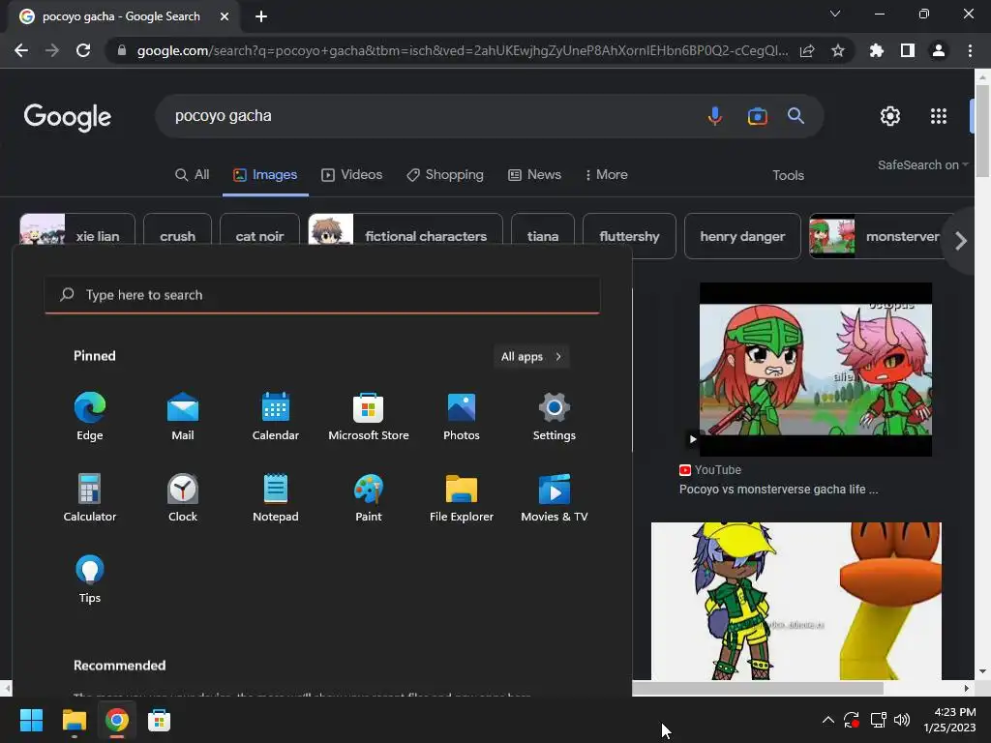Go to the Google home logo
The width and height of the screenshot is (991, 743).
(68, 117)
